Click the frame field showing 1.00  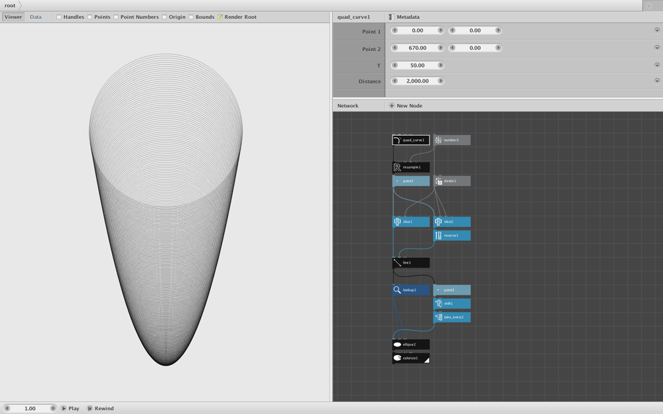30,408
